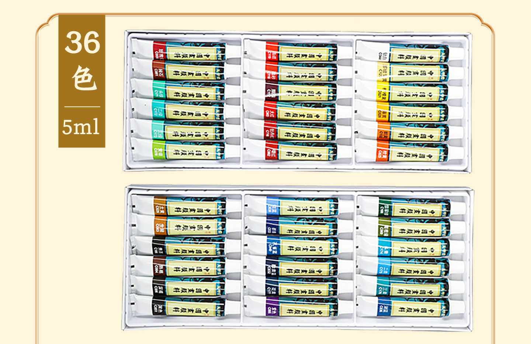Click the "36" number on the brown label
The width and height of the screenshot is (531, 344).
pos(82,42)
